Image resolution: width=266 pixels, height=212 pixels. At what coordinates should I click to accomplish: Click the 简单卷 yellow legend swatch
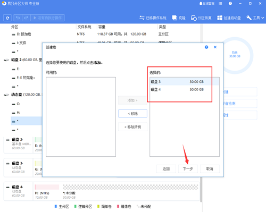(x=98, y=206)
